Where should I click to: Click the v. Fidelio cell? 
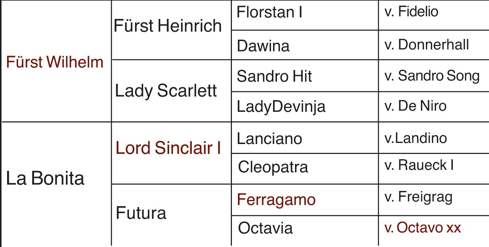click(x=411, y=12)
